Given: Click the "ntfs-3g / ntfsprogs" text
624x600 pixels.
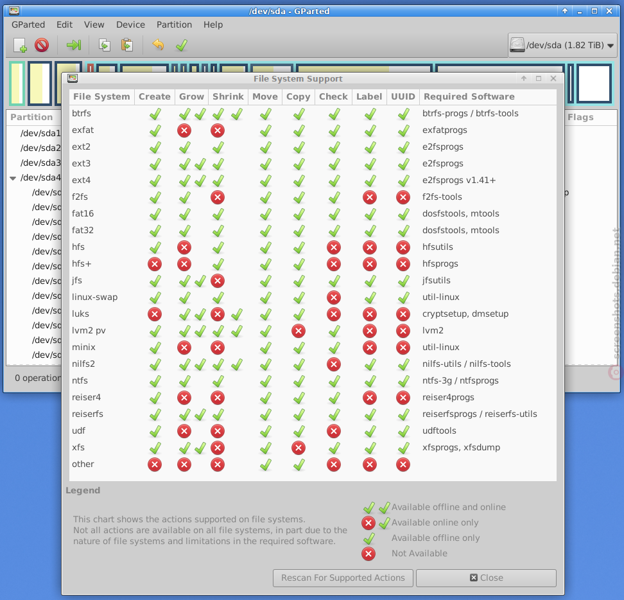Looking at the screenshot, I should coord(460,381).
